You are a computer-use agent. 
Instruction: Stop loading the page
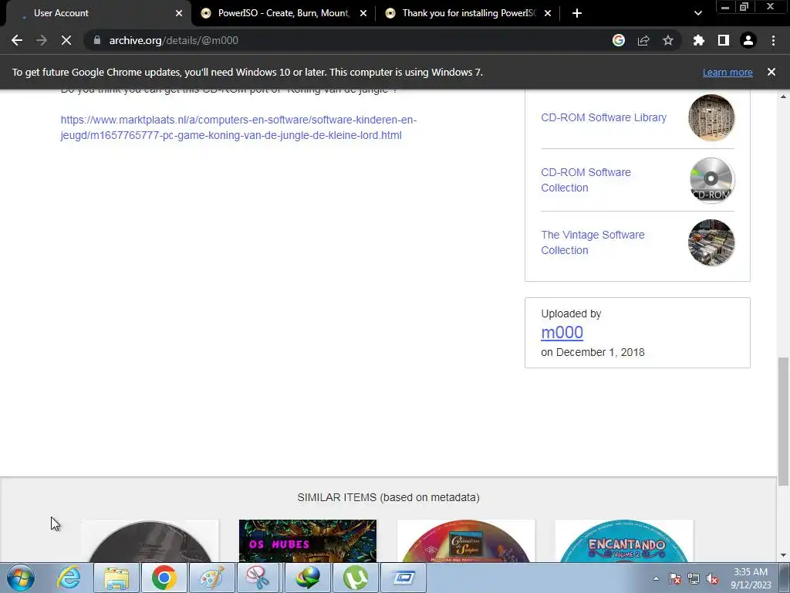click(x=66, y=40)
